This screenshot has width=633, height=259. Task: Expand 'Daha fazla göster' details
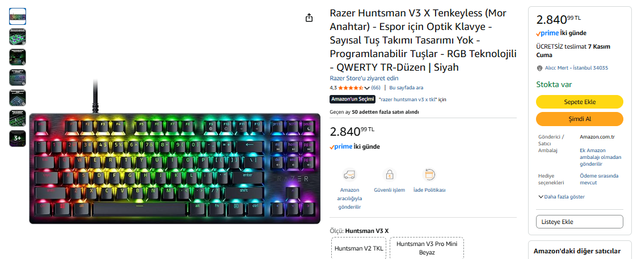[x=562, y=197]
